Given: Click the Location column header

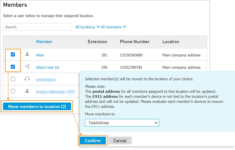Looking at the screenshot, I should tap(171, 42).
